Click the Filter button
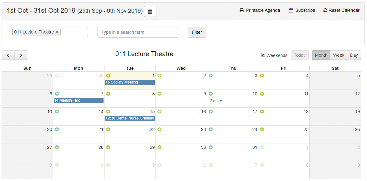 tap(197, 32)
